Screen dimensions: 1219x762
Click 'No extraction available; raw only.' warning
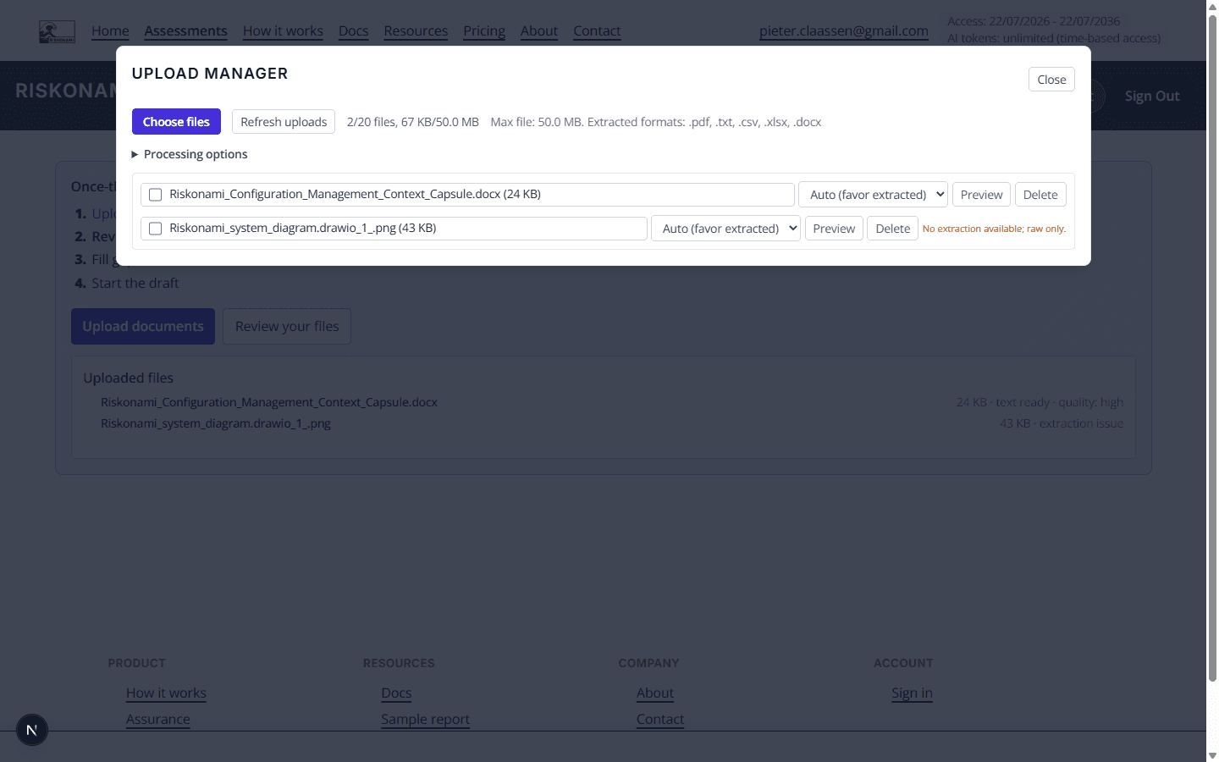994,229
